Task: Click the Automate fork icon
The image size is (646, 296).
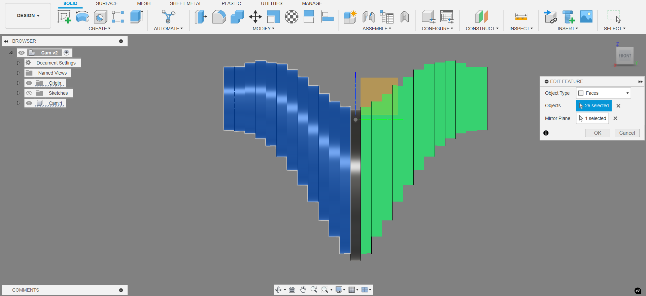Action: [168, 16]
